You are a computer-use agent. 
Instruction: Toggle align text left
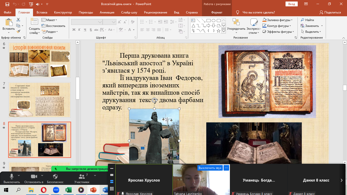142,30
